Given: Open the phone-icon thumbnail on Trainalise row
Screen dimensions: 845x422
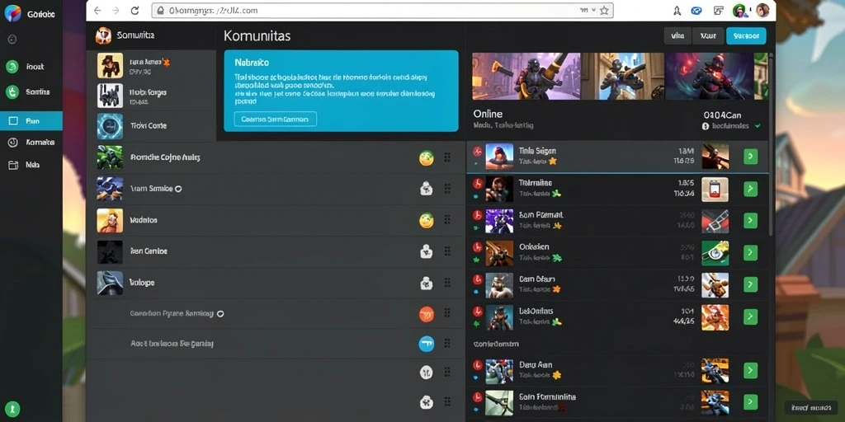Looking at the screenshot, I should click(x=715, y=189).
